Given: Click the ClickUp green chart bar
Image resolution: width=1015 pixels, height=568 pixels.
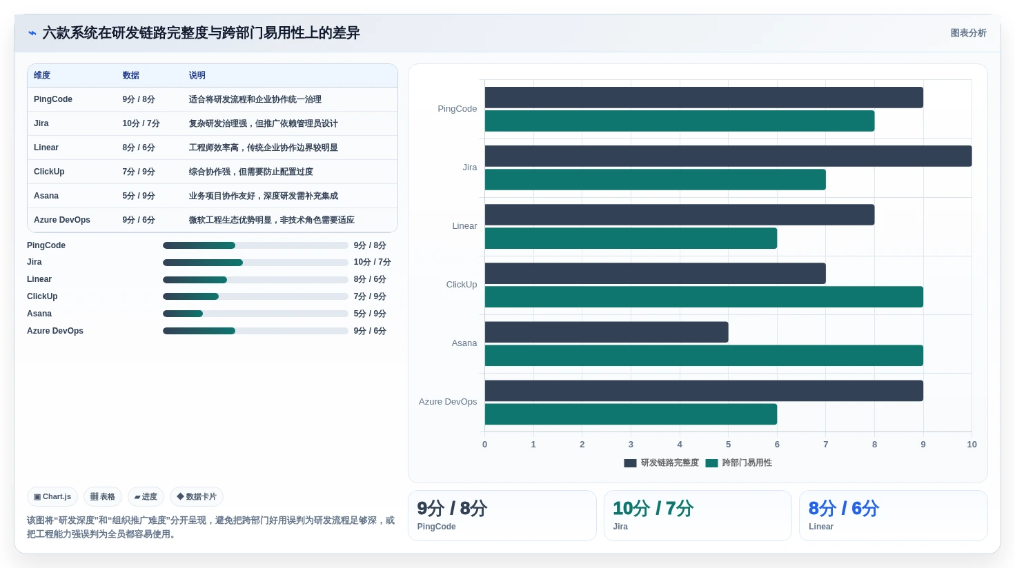Looking at the screenshot, I should point(704,297).
